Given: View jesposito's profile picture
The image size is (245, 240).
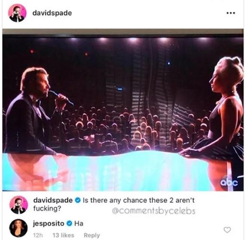Looking at the screenshot, I should click(18, 228).
